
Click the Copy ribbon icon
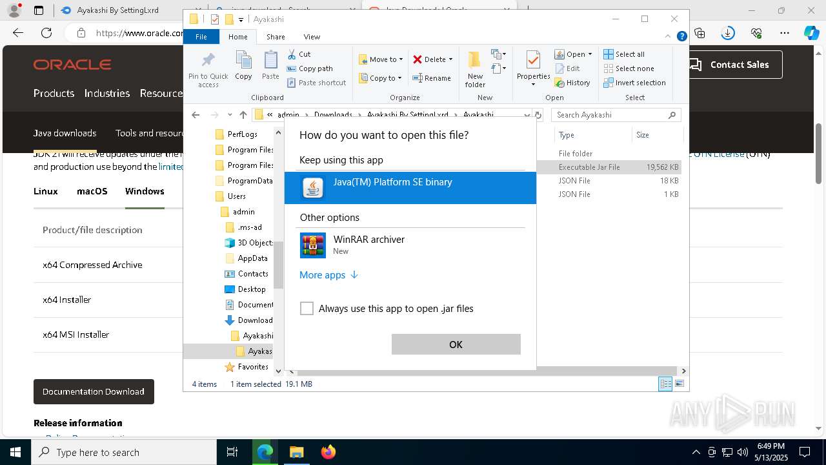tap(243, 65)
